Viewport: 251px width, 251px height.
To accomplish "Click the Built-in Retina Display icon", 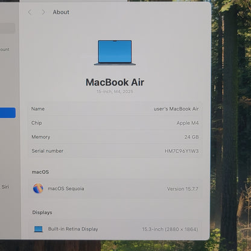I will pos(39,229).
